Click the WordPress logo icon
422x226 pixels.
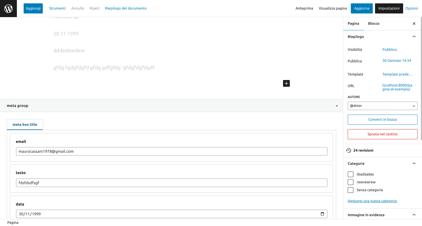(x=8, y=8)
